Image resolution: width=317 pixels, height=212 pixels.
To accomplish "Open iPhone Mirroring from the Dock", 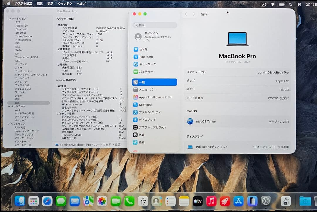I will point(252,201).
